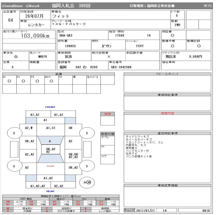Toggle the AC equipment circle mark
Screen dimensions: 220x215
tap(9, 82)
